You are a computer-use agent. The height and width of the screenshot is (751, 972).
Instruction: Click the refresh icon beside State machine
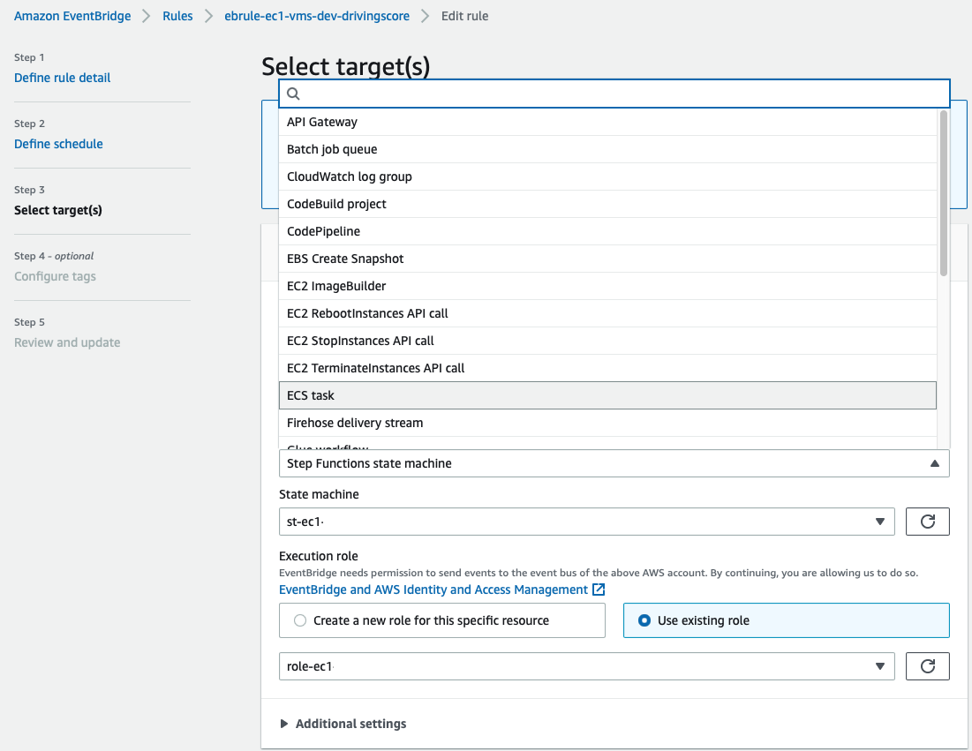pyautogui.click(x=927, y=522)
